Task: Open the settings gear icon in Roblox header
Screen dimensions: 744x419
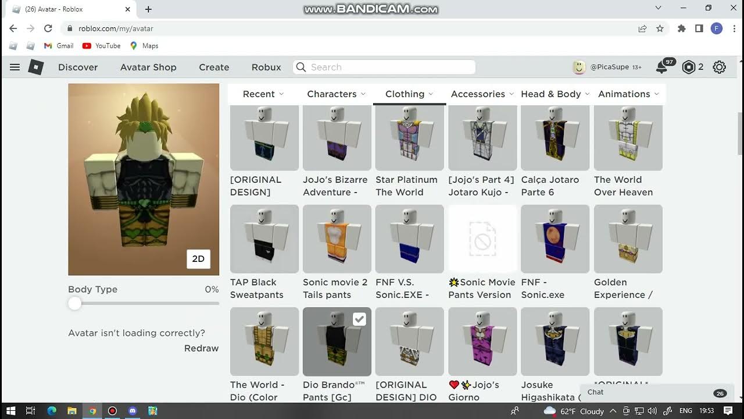Action: pyautogui.click(x=720, y=68)
